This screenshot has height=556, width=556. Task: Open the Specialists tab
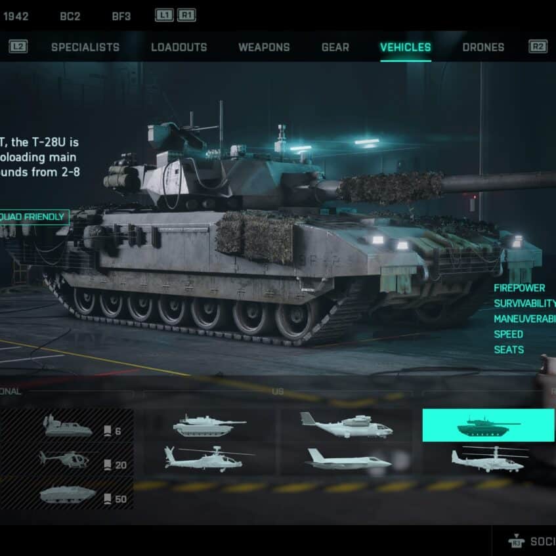point(85,47)
